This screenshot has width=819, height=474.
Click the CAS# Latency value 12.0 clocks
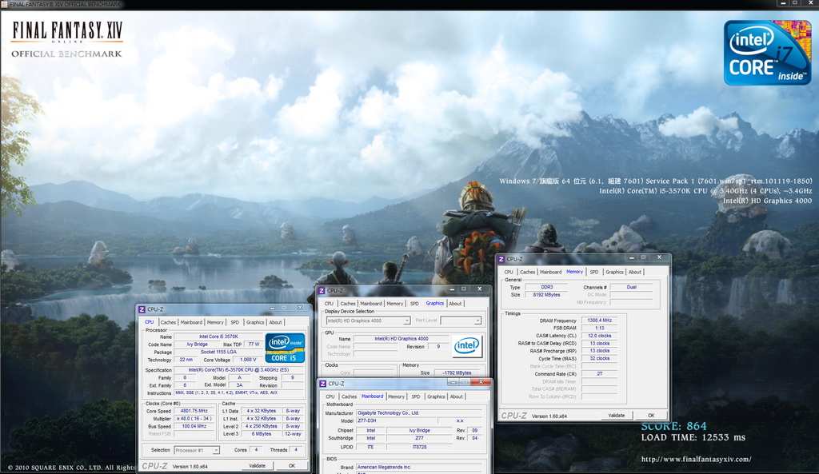(x=600, y=336)
